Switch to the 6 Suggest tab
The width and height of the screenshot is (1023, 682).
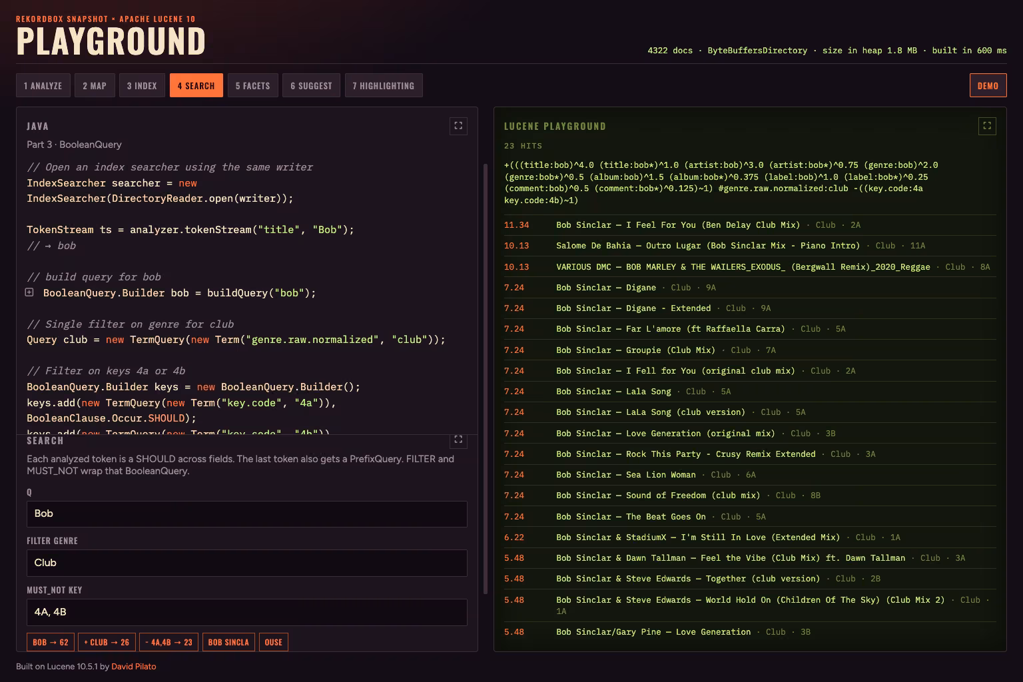coord(311,85)
